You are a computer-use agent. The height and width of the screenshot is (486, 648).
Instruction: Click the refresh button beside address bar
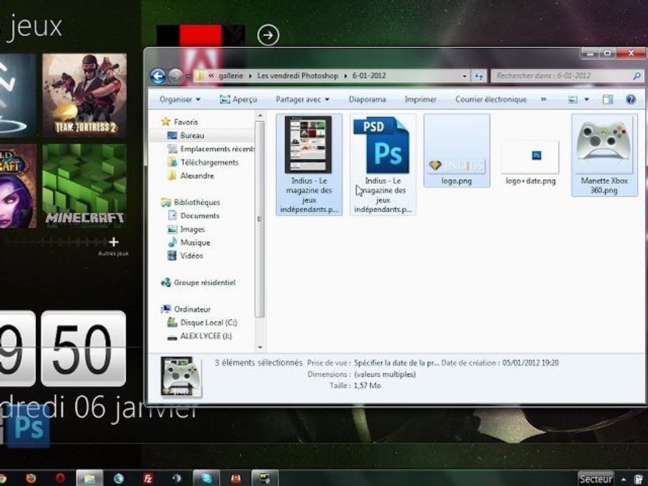pos(479,76)
